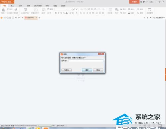The height and width of the screenshot is (129, 166).
Task: Open the 审阅 (Review) ribbon tab
Action: click(x=47, y=6)
